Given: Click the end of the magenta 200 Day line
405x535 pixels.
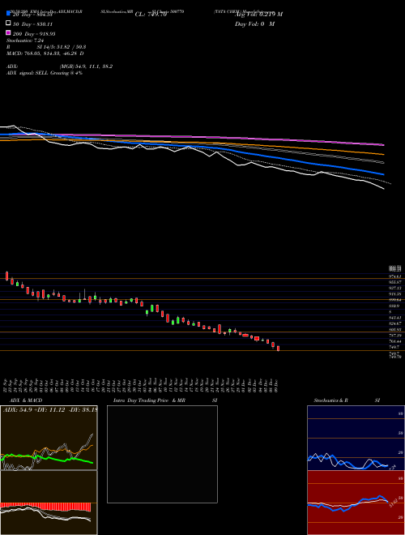Looking at the screenshot, I should (383, 144).
